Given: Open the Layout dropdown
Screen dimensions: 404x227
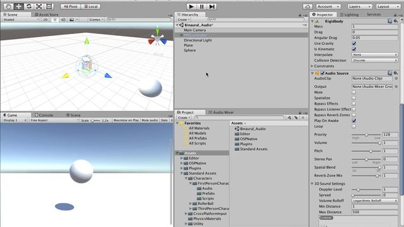Looking at the screenshot, I should tap(388, 7).
